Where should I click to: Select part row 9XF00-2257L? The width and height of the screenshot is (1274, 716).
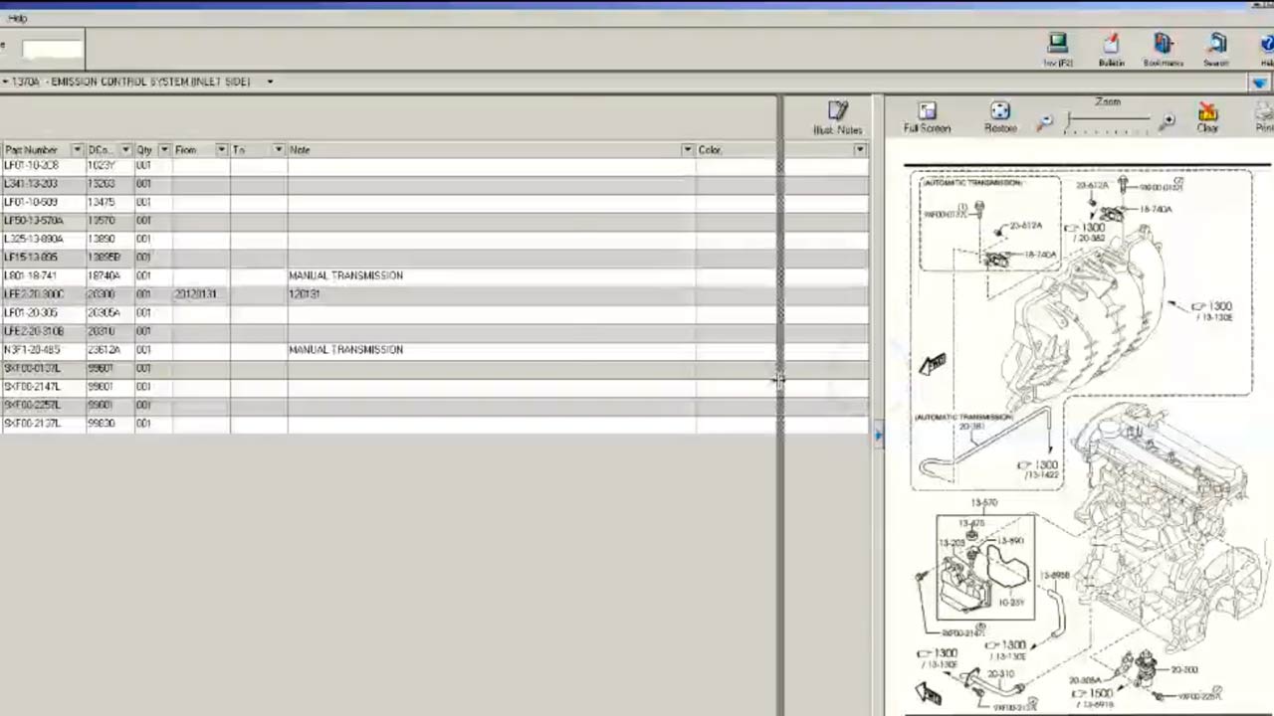click(434, 405)
